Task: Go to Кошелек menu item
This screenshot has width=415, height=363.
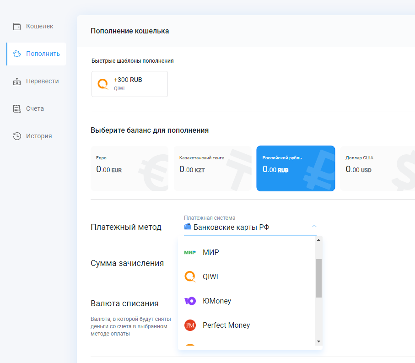Action: pos(36,26)
